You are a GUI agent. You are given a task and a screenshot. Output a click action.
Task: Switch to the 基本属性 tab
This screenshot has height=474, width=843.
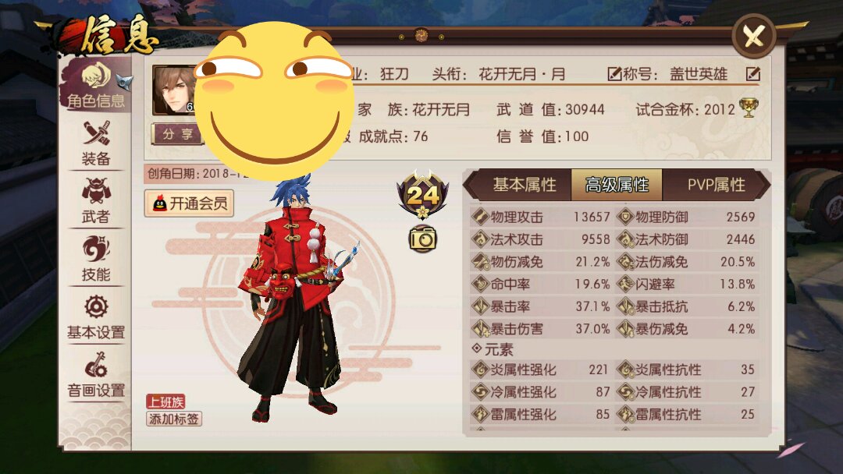pos(525,186)
